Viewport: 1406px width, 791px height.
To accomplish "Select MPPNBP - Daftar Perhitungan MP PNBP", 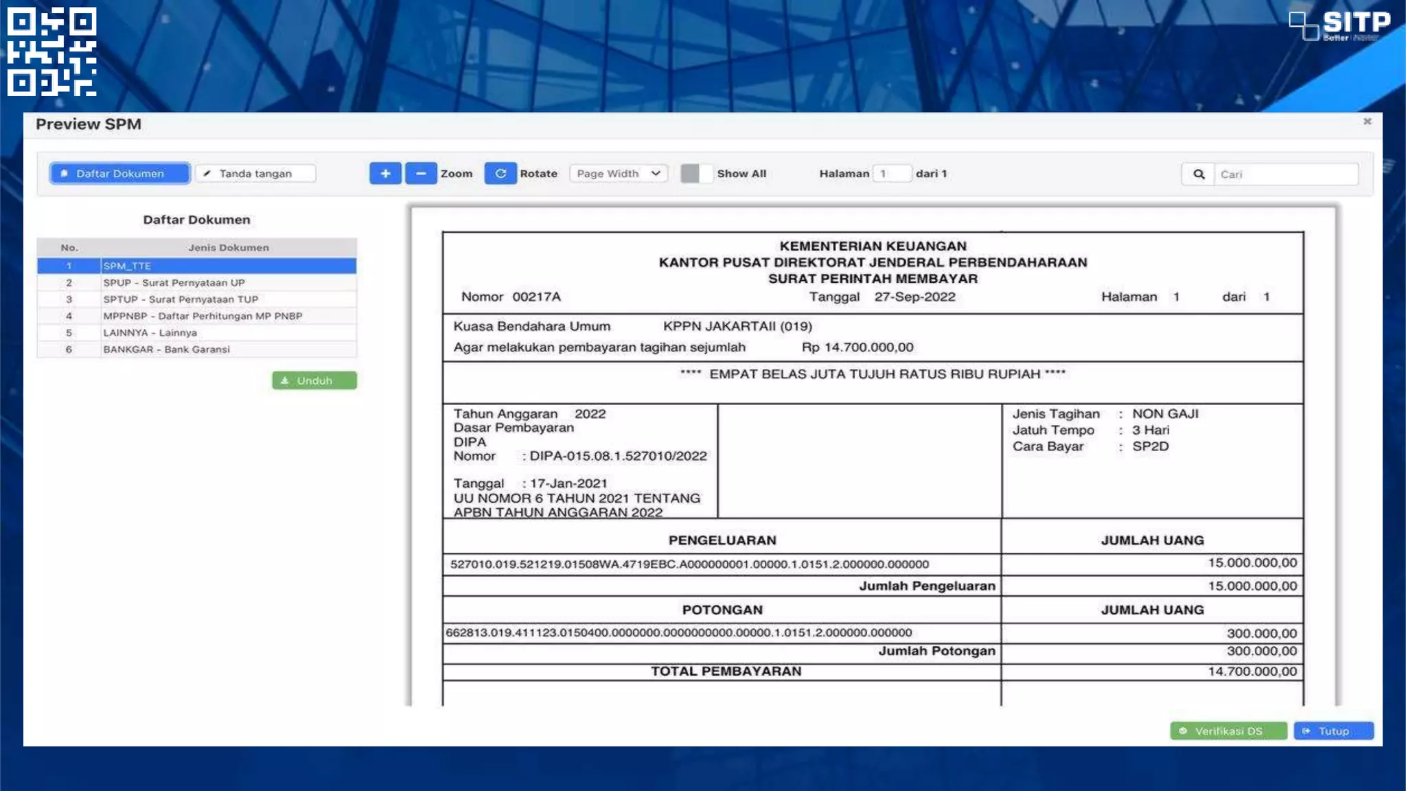I will coord(203,316).
